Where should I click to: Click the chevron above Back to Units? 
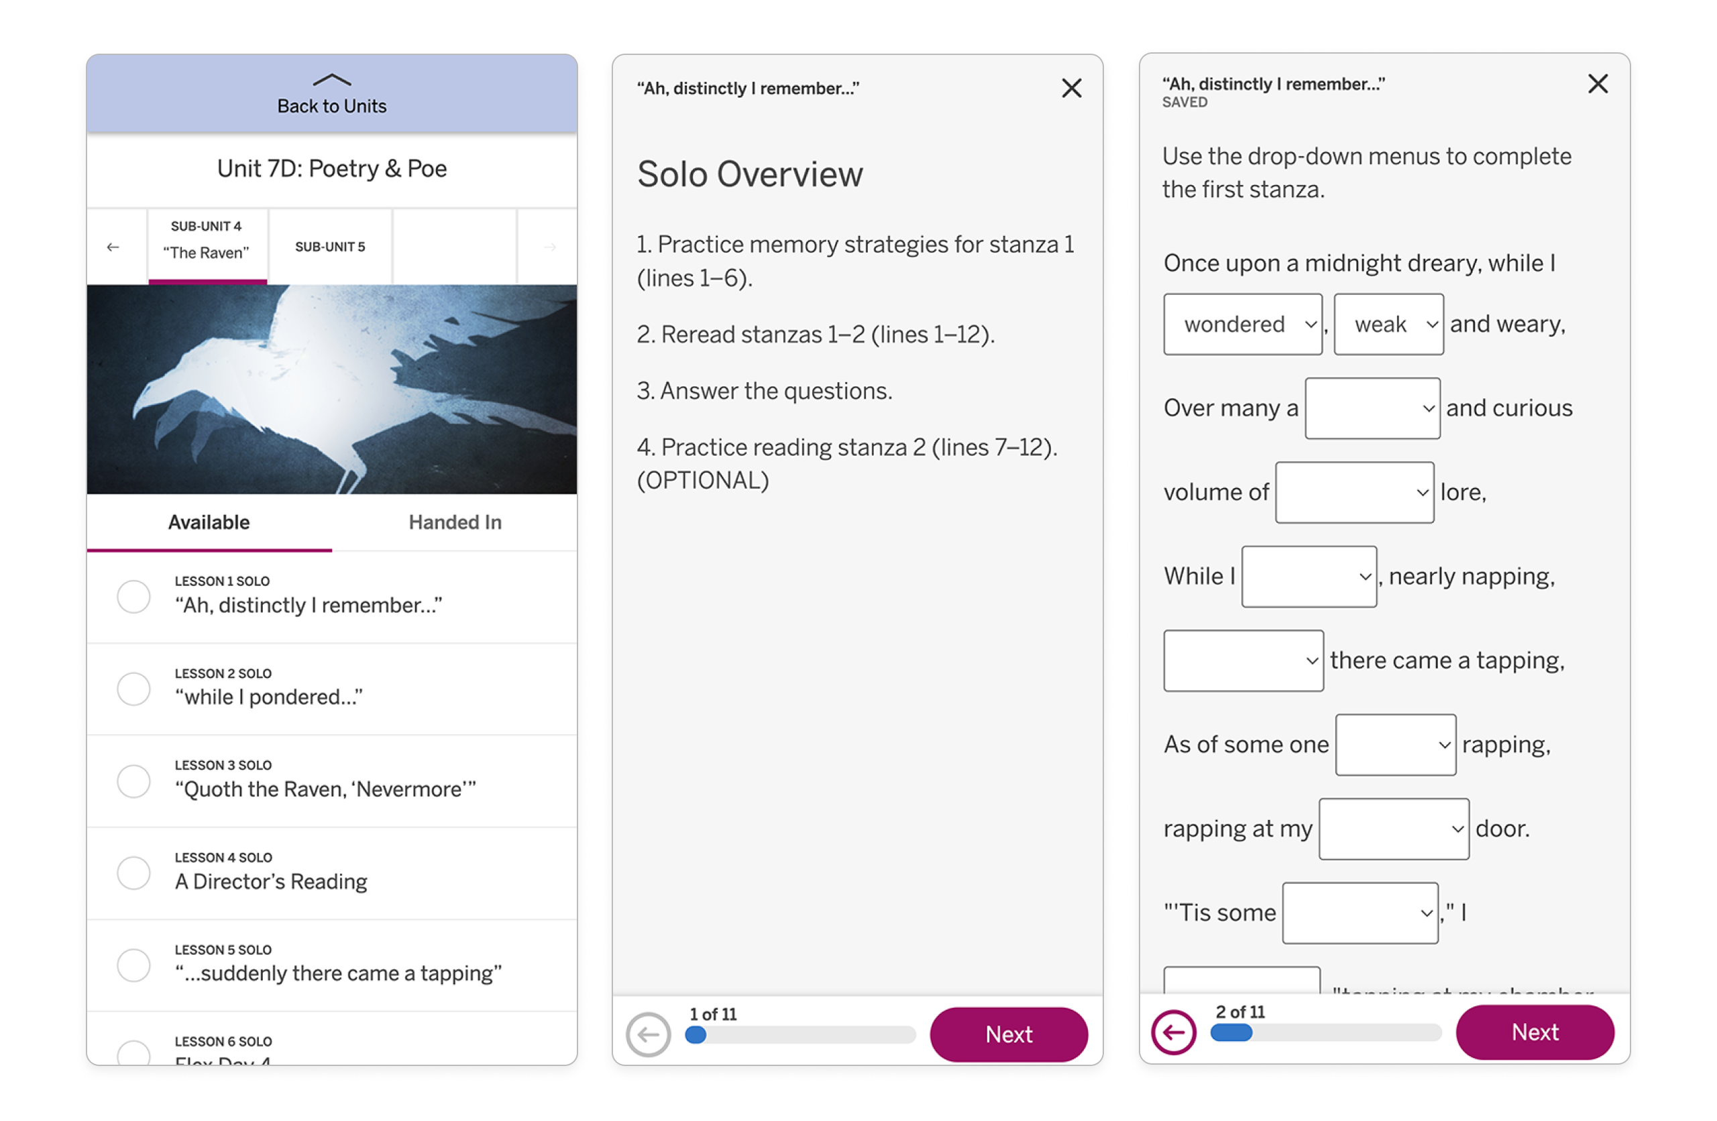[x=331, y=80]
